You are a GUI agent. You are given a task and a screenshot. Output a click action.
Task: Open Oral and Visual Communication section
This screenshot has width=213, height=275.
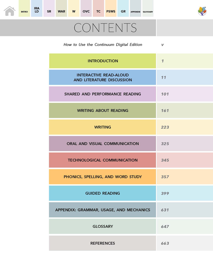[103, 144]
